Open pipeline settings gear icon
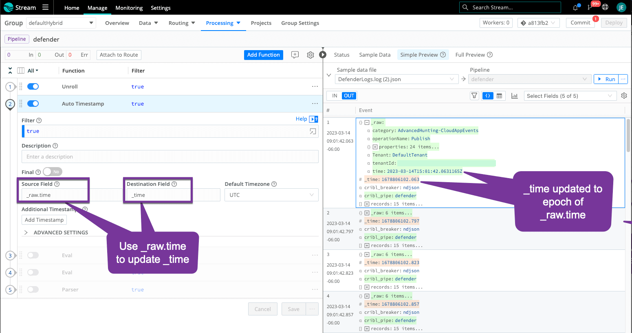 (310, 55)
